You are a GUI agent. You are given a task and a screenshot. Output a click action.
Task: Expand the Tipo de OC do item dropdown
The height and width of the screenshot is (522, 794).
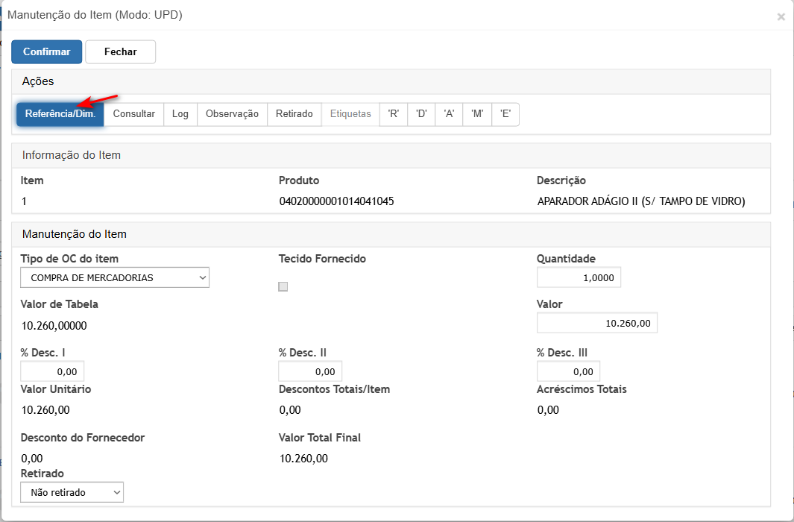[115, 277]
